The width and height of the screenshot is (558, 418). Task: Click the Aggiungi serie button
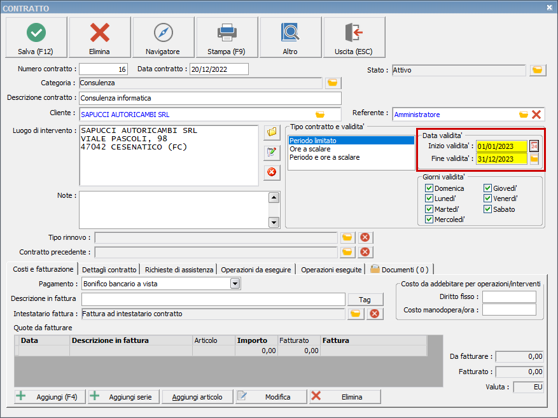click(x=124, y=397)
